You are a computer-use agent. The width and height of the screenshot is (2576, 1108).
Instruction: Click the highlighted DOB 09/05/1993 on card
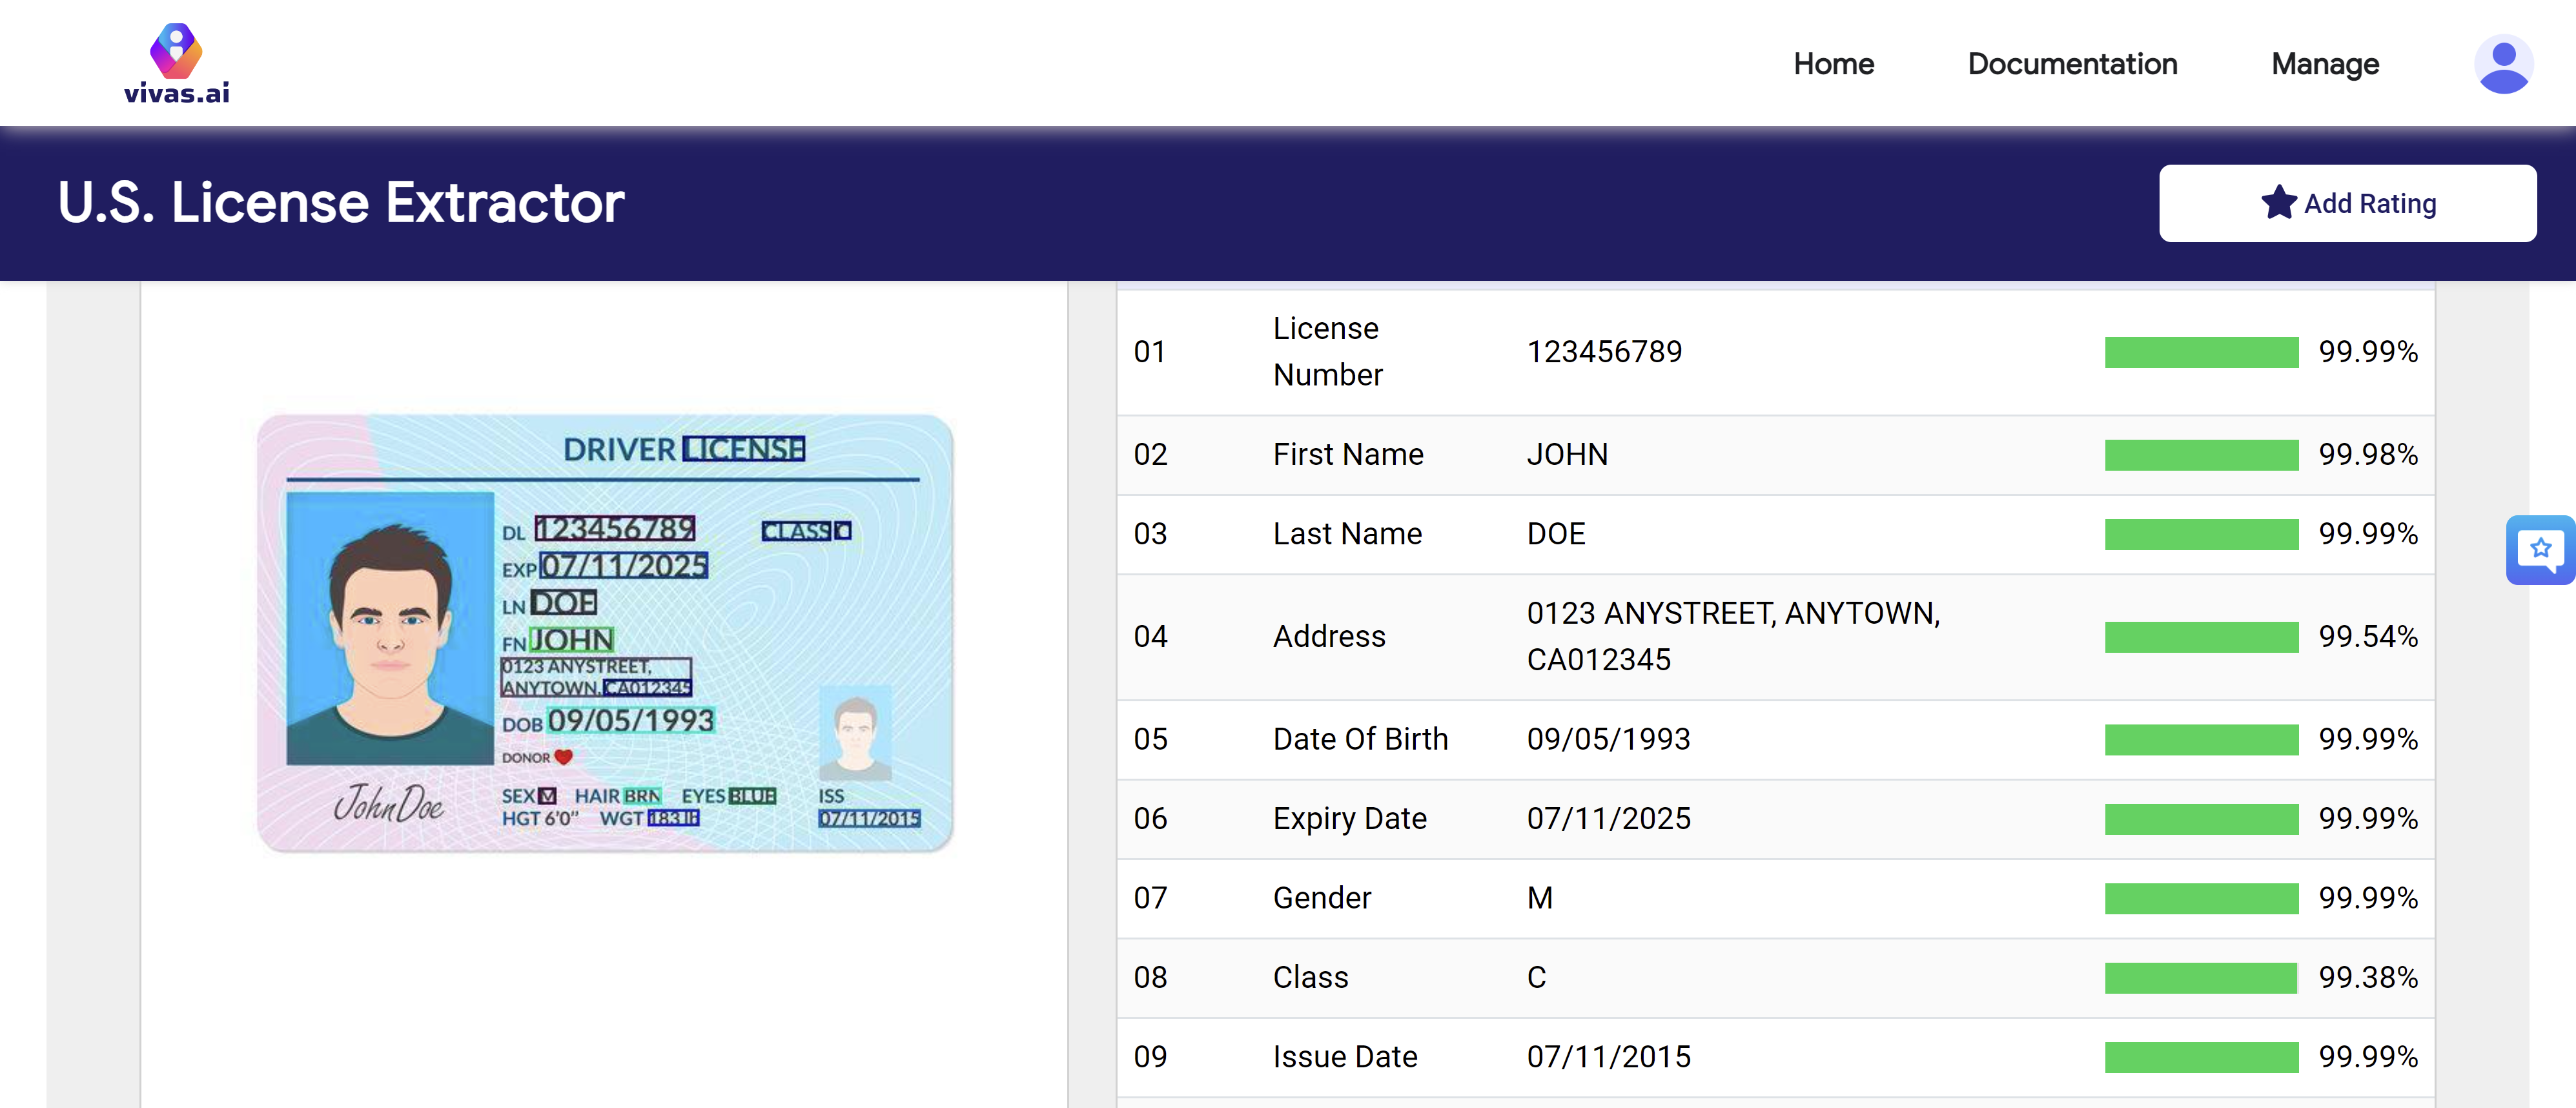[630, 720]
